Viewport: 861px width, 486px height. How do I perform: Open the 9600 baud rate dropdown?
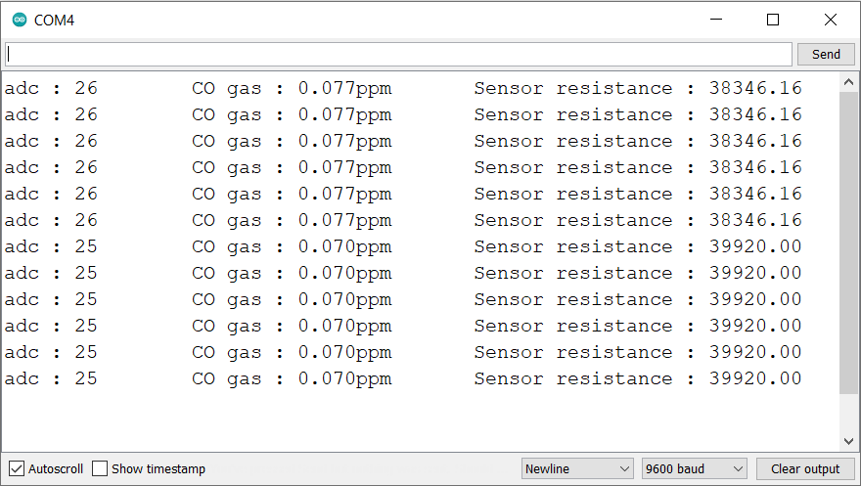click(694, 469)
